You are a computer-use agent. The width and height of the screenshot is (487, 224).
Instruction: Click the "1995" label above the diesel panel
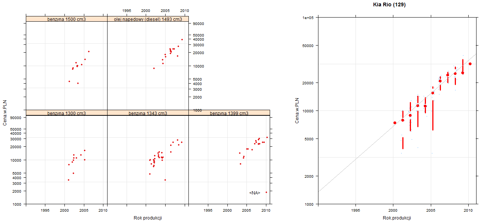point(127,10)
